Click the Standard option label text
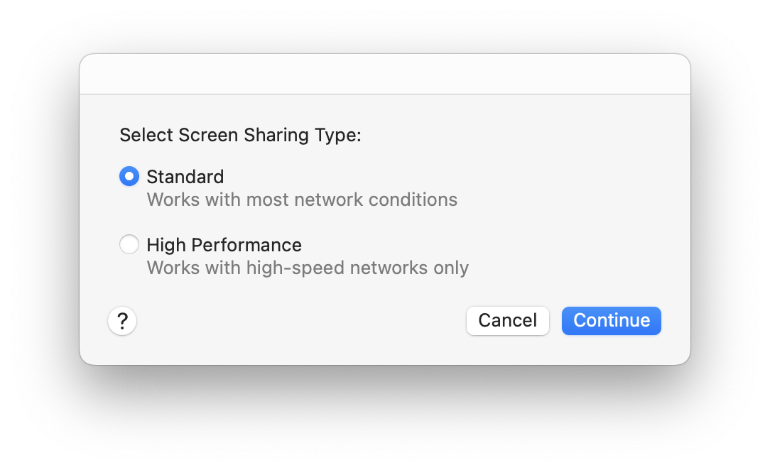The width and height of the screenshot is (770, 470). (185, 176)
